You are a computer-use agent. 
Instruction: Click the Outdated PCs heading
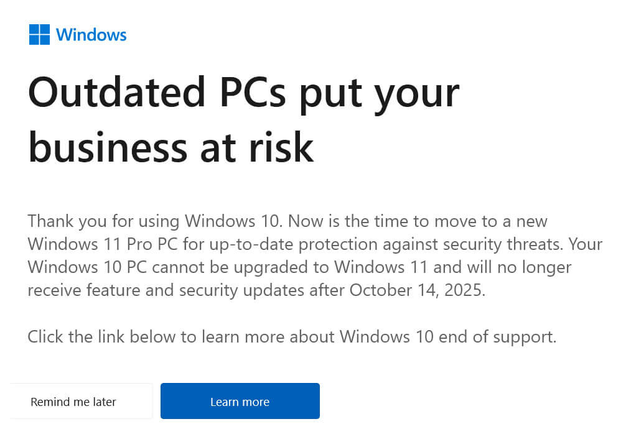(x=244, y=92)
